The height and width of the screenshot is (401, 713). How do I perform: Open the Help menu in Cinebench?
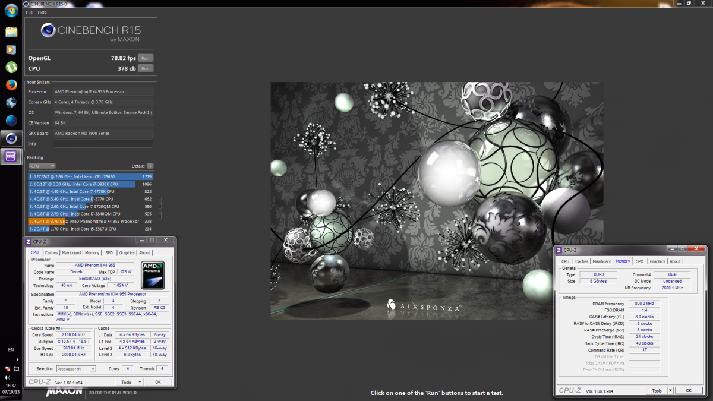click(42, 12)
